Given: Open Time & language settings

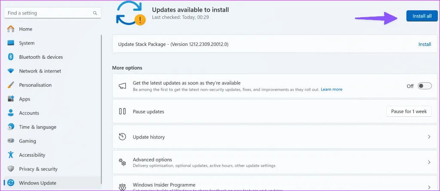Looking at the screenshot, I should point(37,127).
